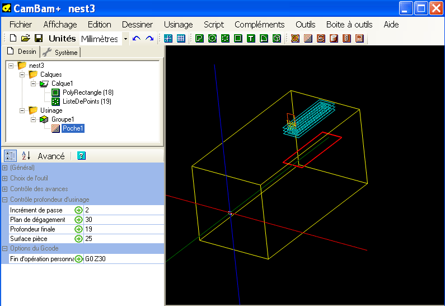This screenshot has height=306, width=445.
Task: Click arrow icon next to Surface pièce
Action: point(78,239)
